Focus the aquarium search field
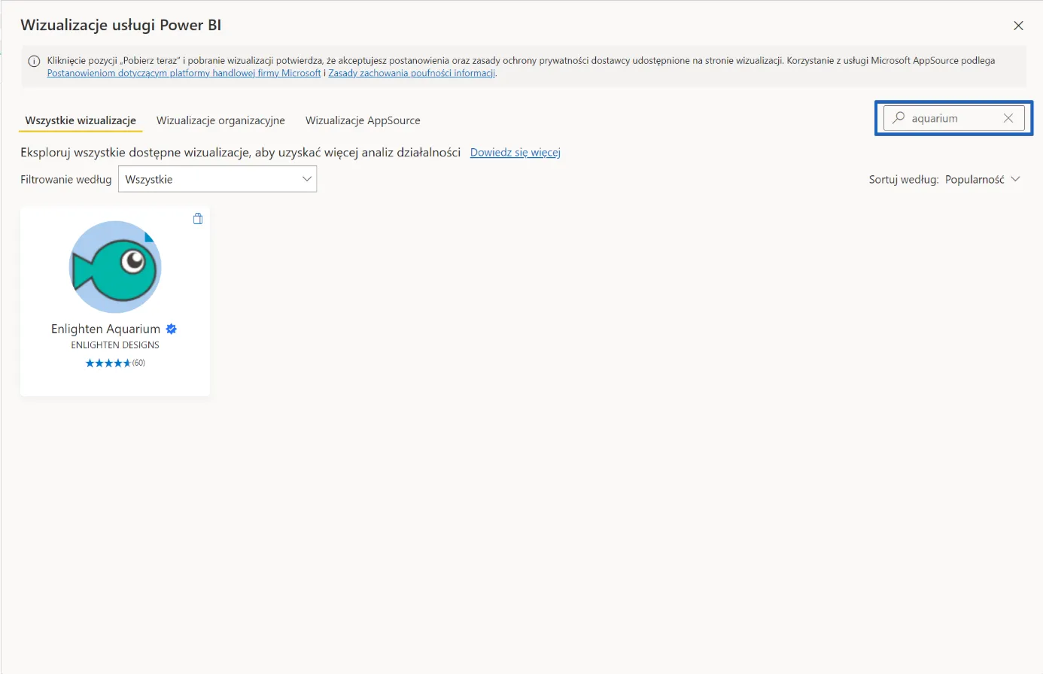The image size is (1043, 674). (953, 118)
